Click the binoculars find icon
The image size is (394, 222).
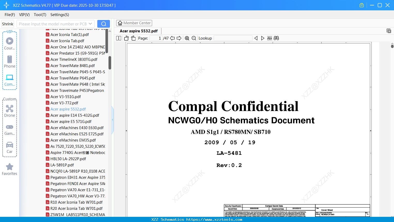point(276,38)
